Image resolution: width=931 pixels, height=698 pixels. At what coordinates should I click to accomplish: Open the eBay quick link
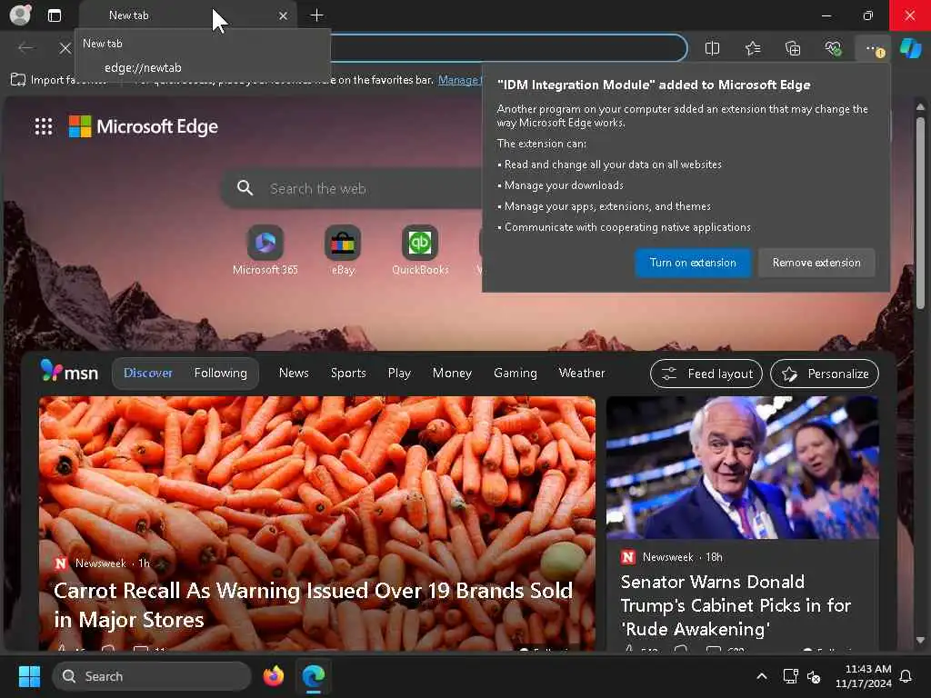tap(343, 251)
